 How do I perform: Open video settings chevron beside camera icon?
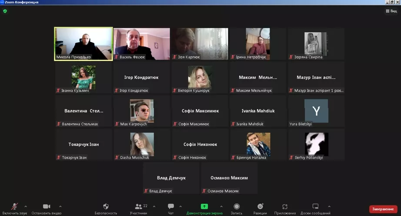60,206
